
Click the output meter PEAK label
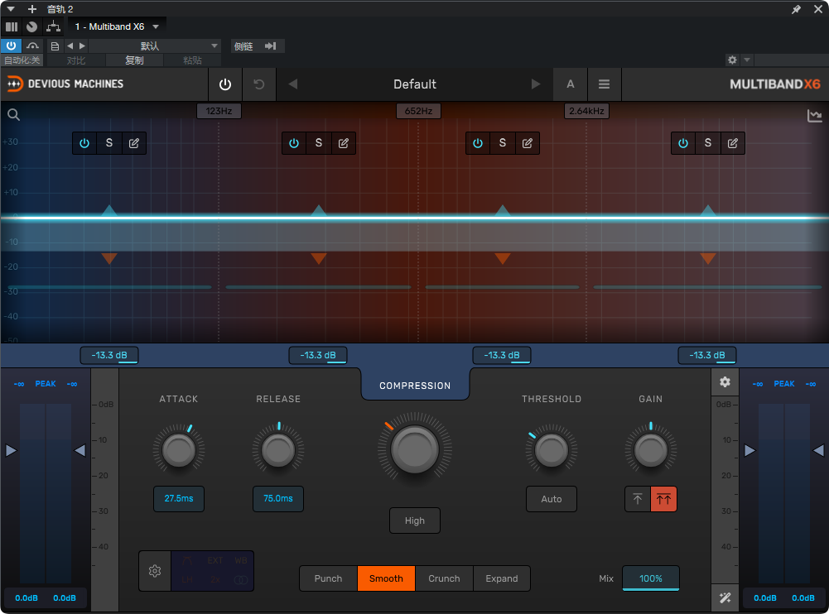coord(784,384)
